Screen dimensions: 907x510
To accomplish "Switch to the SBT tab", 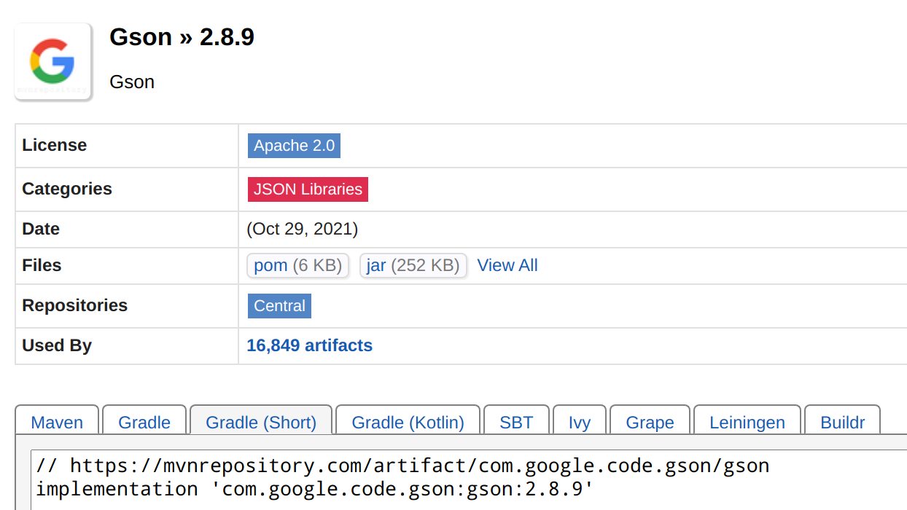I will click(516, 422).
